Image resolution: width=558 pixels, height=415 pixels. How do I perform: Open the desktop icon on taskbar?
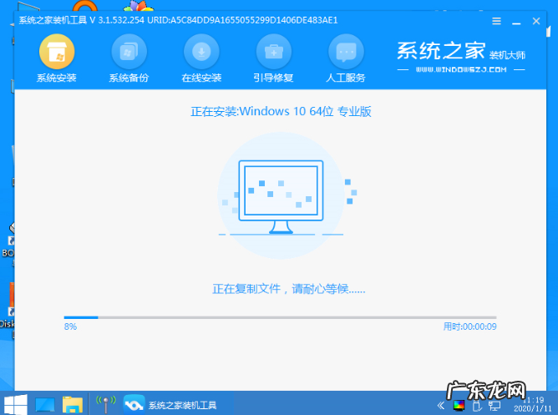tap(45, 405)
